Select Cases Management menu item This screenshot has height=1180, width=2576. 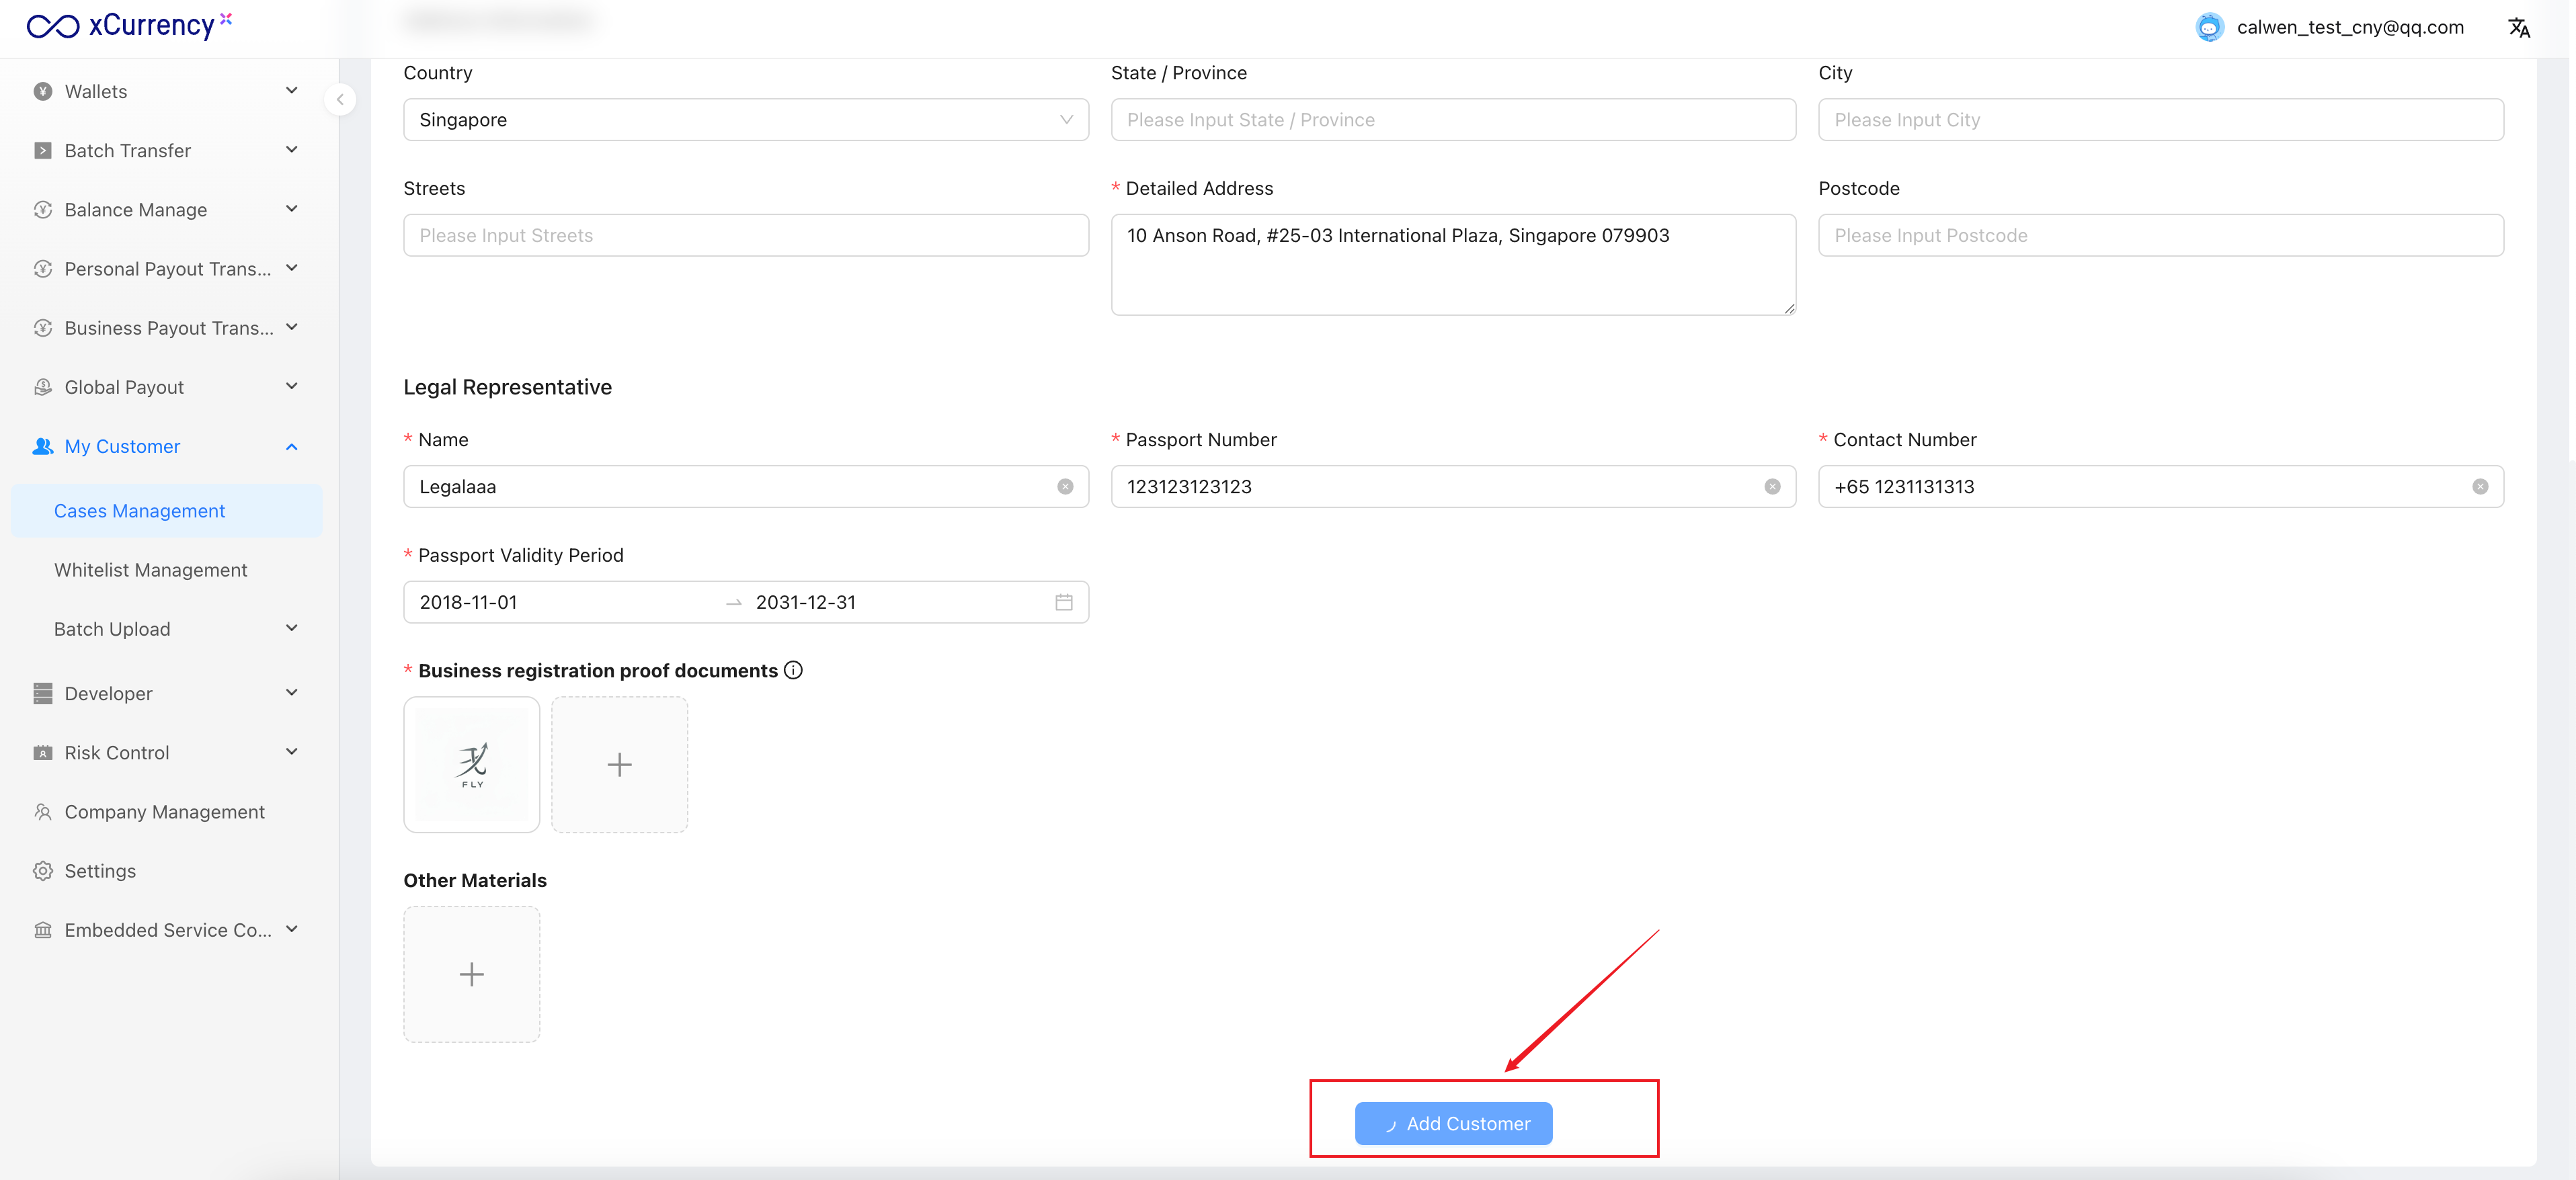pyautogui.click(x=140, y=511)
